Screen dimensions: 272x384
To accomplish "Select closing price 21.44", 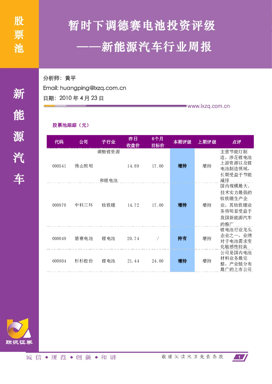I will (x=133, y=261).
